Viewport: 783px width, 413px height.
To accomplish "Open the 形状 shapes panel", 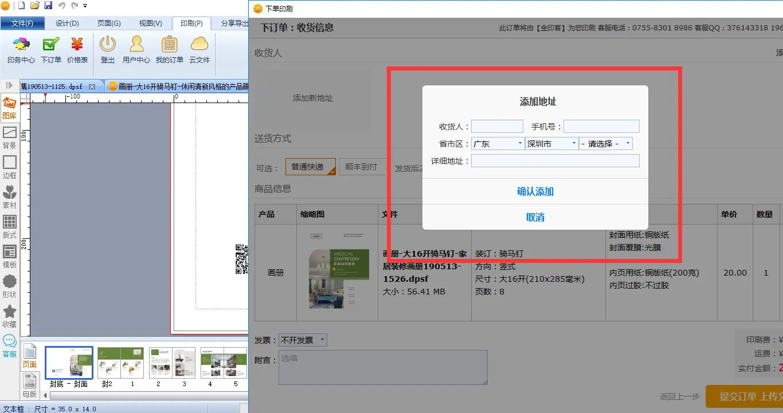I will tap(10, 287).
